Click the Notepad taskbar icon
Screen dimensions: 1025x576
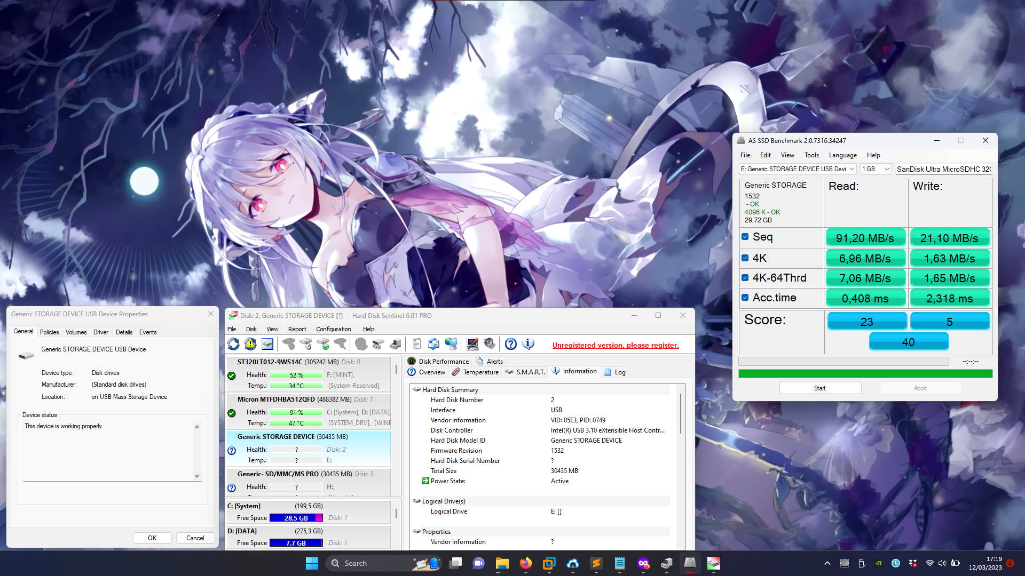coord(619,563)
